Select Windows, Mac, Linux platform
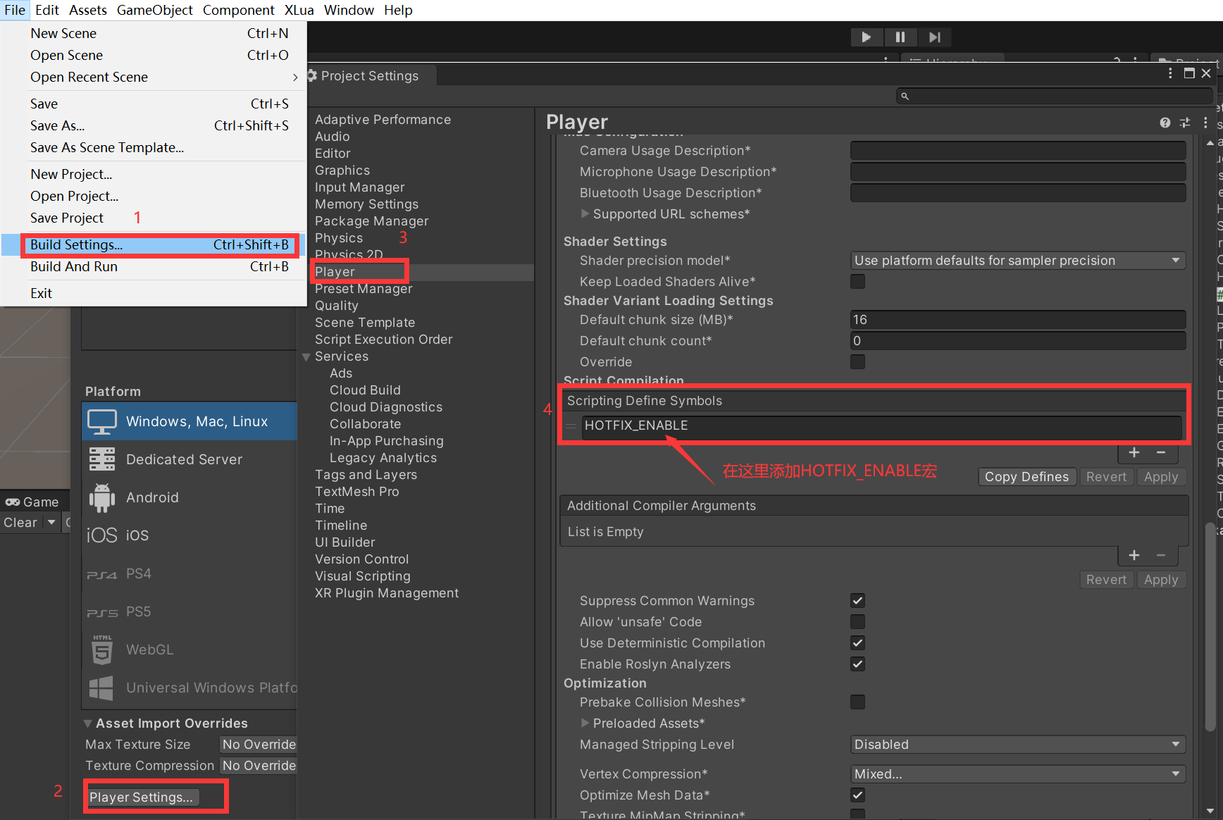The width and height of the screenshot is (1223, 820). coord(190,421)
